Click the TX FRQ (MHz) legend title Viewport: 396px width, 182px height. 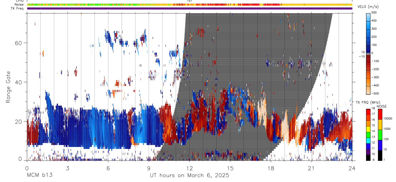(368, 102)
